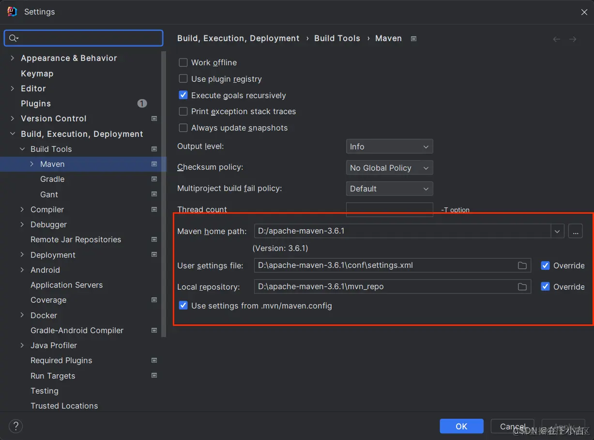Click project-level icon on Gradle row
This screenshot has width=594, height=440.
pyautogui.click(x=154, y=179)
